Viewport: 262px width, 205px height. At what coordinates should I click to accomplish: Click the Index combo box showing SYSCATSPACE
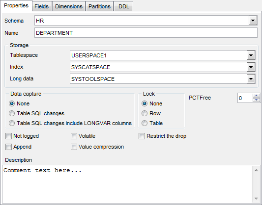pos(162,67)
